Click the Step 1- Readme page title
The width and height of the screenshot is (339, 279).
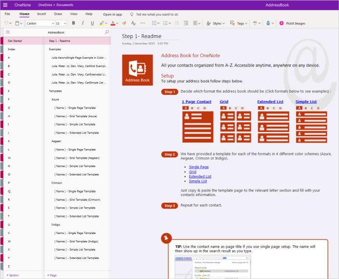click(141, 36)
